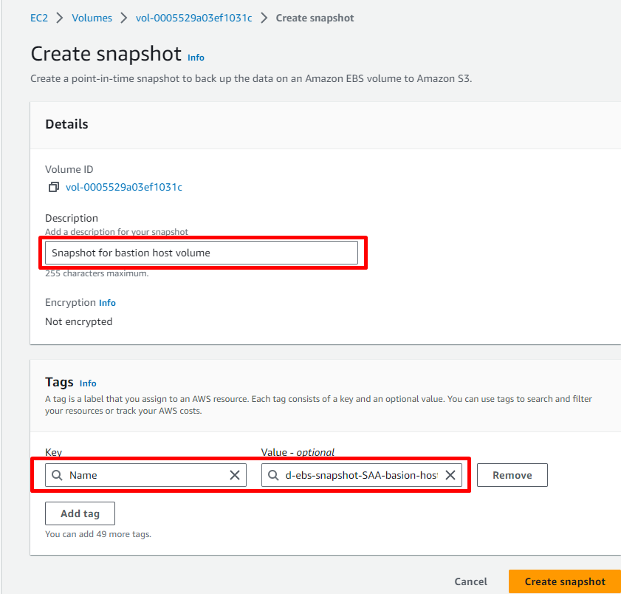Cancel snapshot creation
The width and height of the screenshot is (621, 594).
470,581
